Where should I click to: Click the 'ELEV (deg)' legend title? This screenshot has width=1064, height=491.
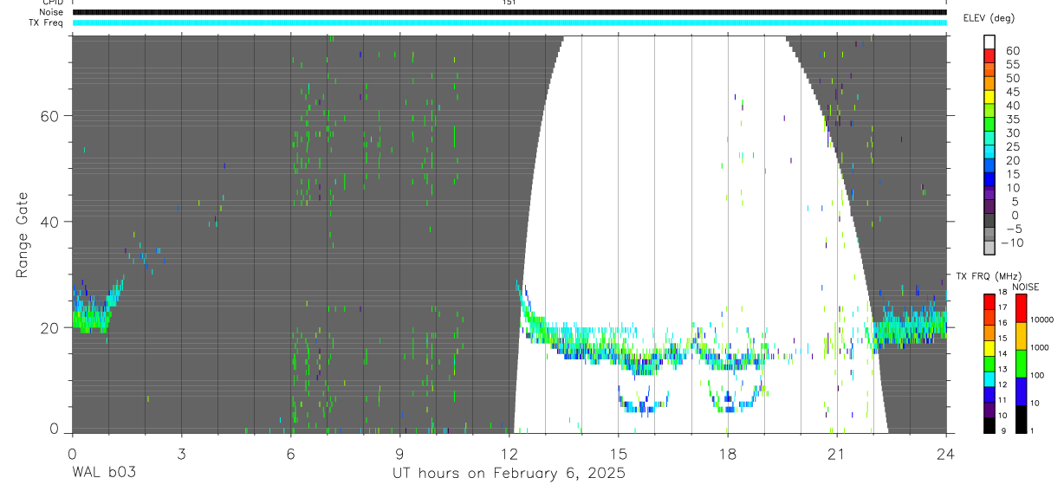(x=989, y=18)
